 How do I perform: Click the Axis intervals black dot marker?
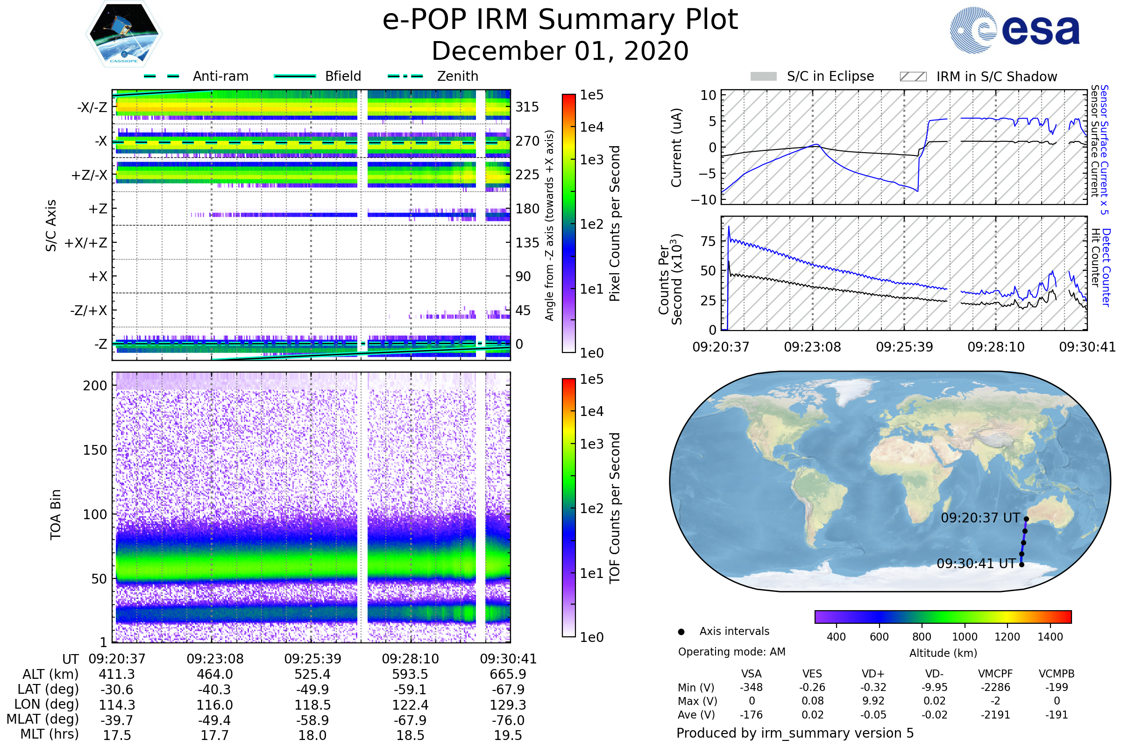pos(681,632)
